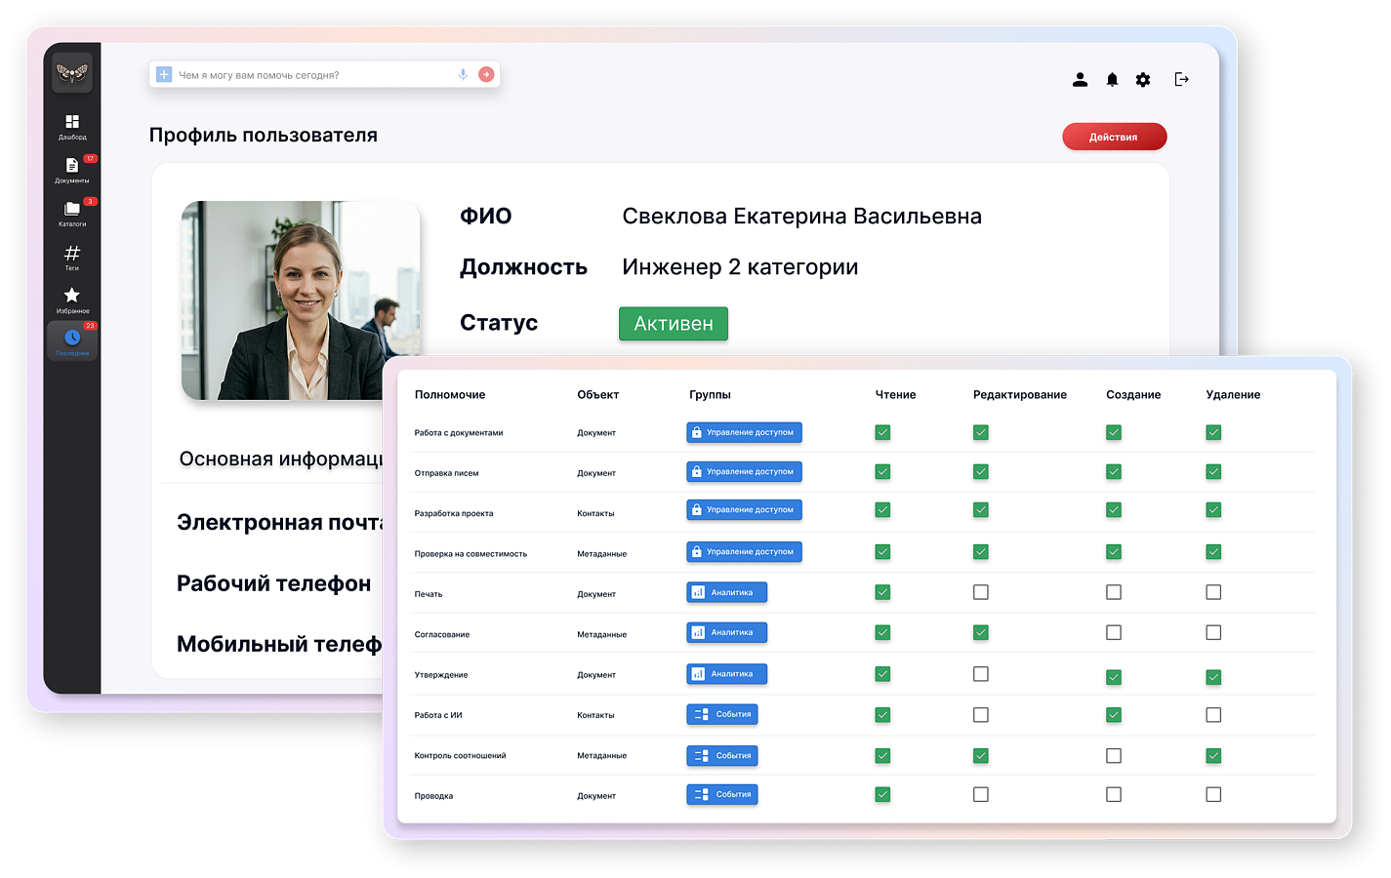Open the Теги hashtag section
The image size is (1391, 878).
[72, 258]
